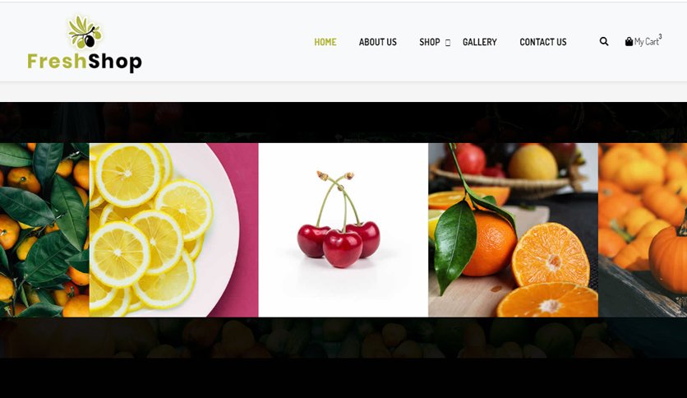Select the sliced oranges on board image

[513, 229]
